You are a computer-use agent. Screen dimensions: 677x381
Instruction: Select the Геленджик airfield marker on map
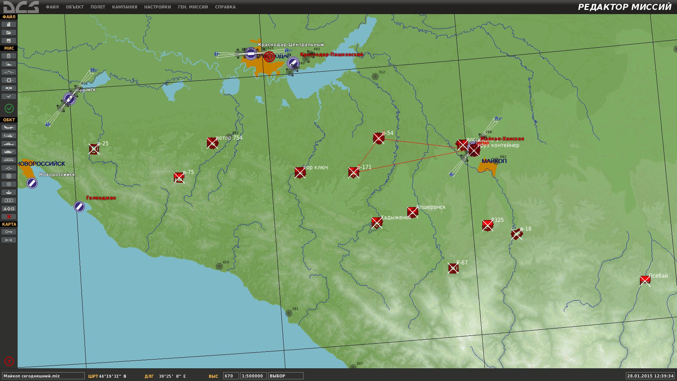[79, 207]
